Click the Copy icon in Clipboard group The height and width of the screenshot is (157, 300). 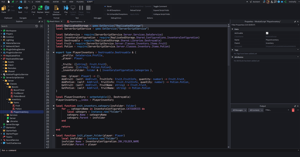coord(9,10)
